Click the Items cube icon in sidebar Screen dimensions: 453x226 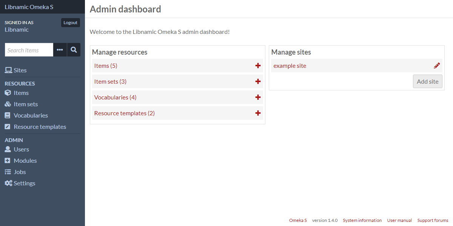click(8, 93)
